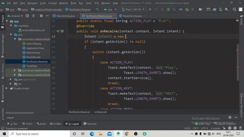Toggle the 1: Project side panel tab

3,22
